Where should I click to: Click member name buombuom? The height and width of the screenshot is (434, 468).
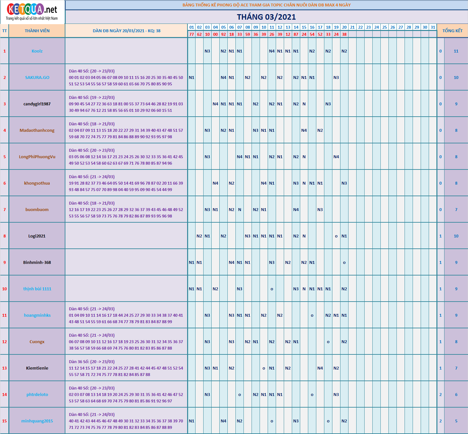(x=37, y=209)
